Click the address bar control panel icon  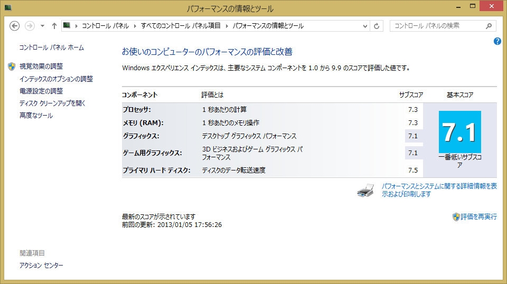(67, 25)
